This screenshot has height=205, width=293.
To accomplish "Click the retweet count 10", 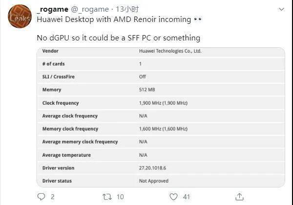I will click(120, 197).
